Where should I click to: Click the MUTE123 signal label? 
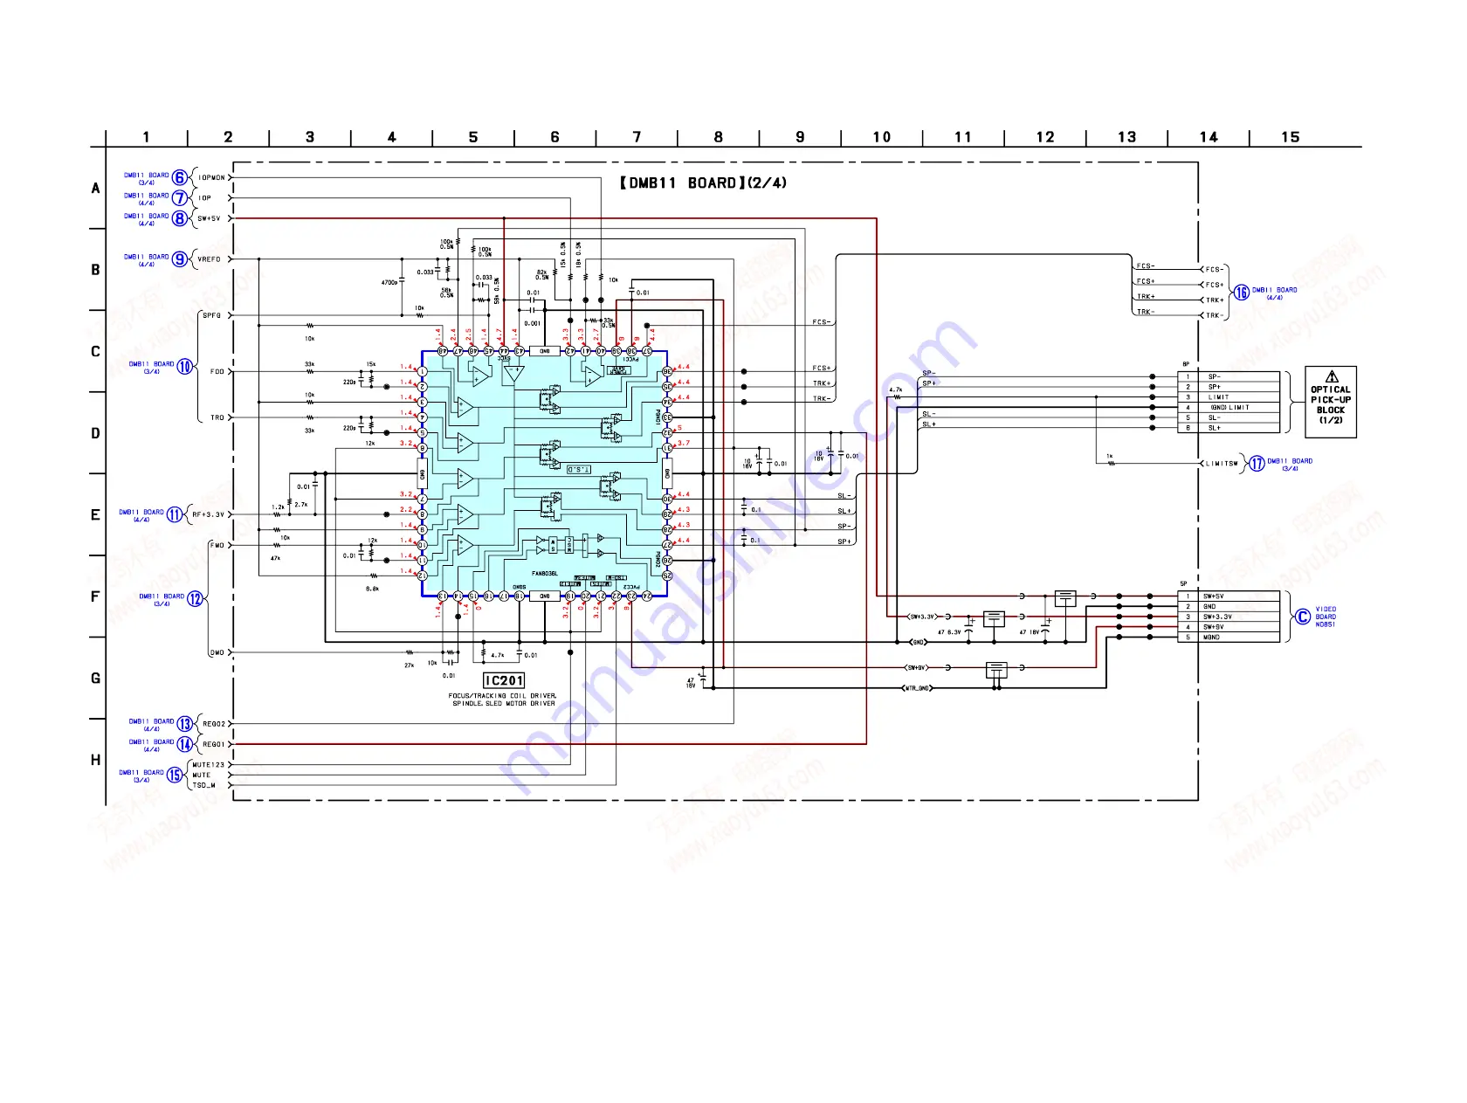click(209, 765)
